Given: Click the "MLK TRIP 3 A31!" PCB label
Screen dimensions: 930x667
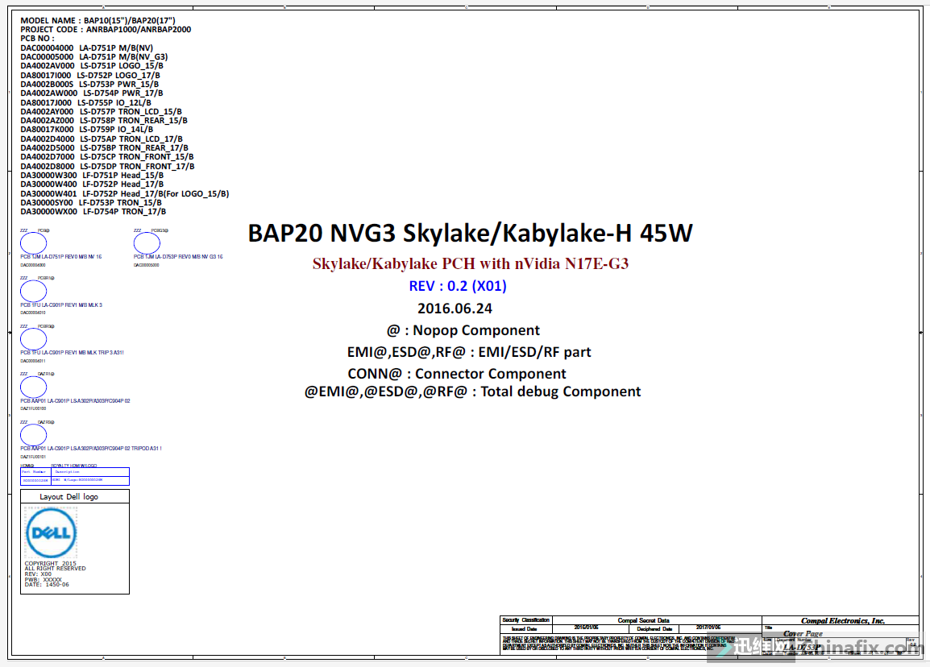Looking at the screenshot, I should click(72, 353).
